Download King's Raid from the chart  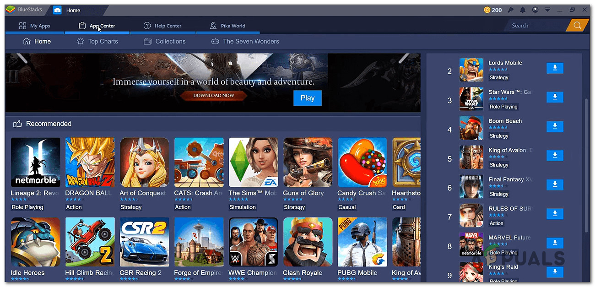555,272
